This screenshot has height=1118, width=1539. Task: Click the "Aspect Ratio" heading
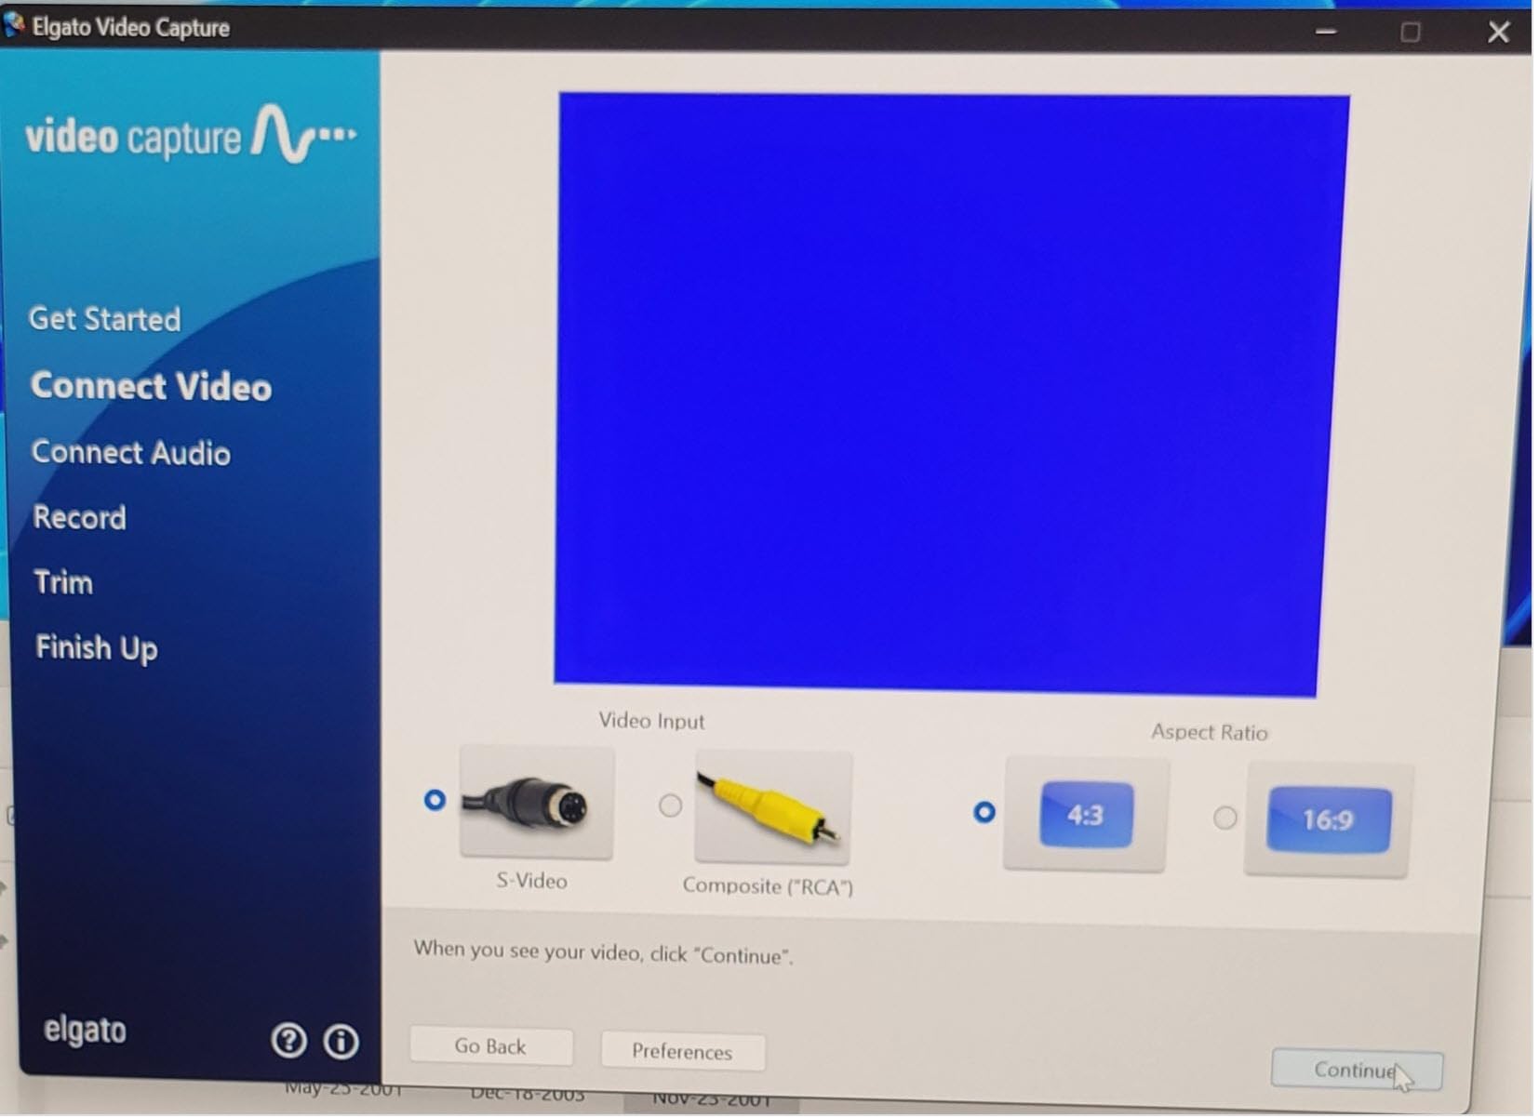point(1209,732)
